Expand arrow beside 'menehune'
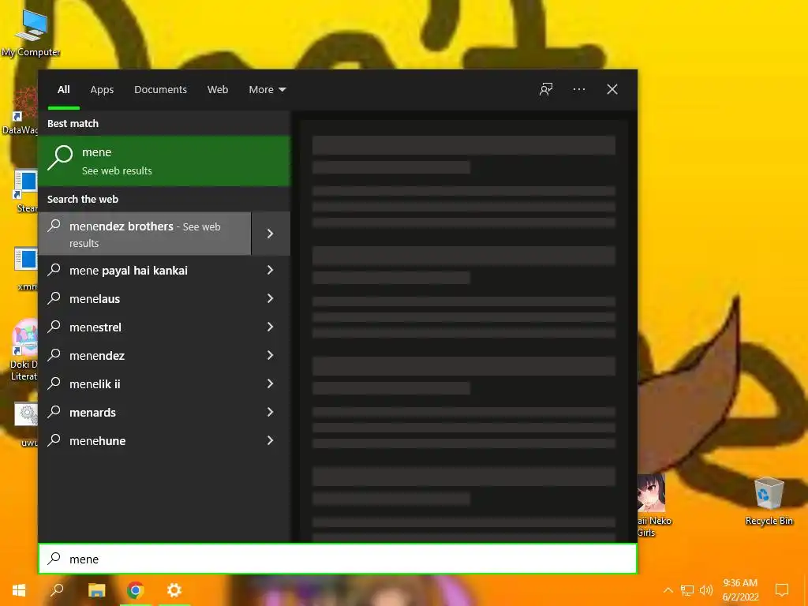The height and width of the screenshot is (606, 808). 270,440
